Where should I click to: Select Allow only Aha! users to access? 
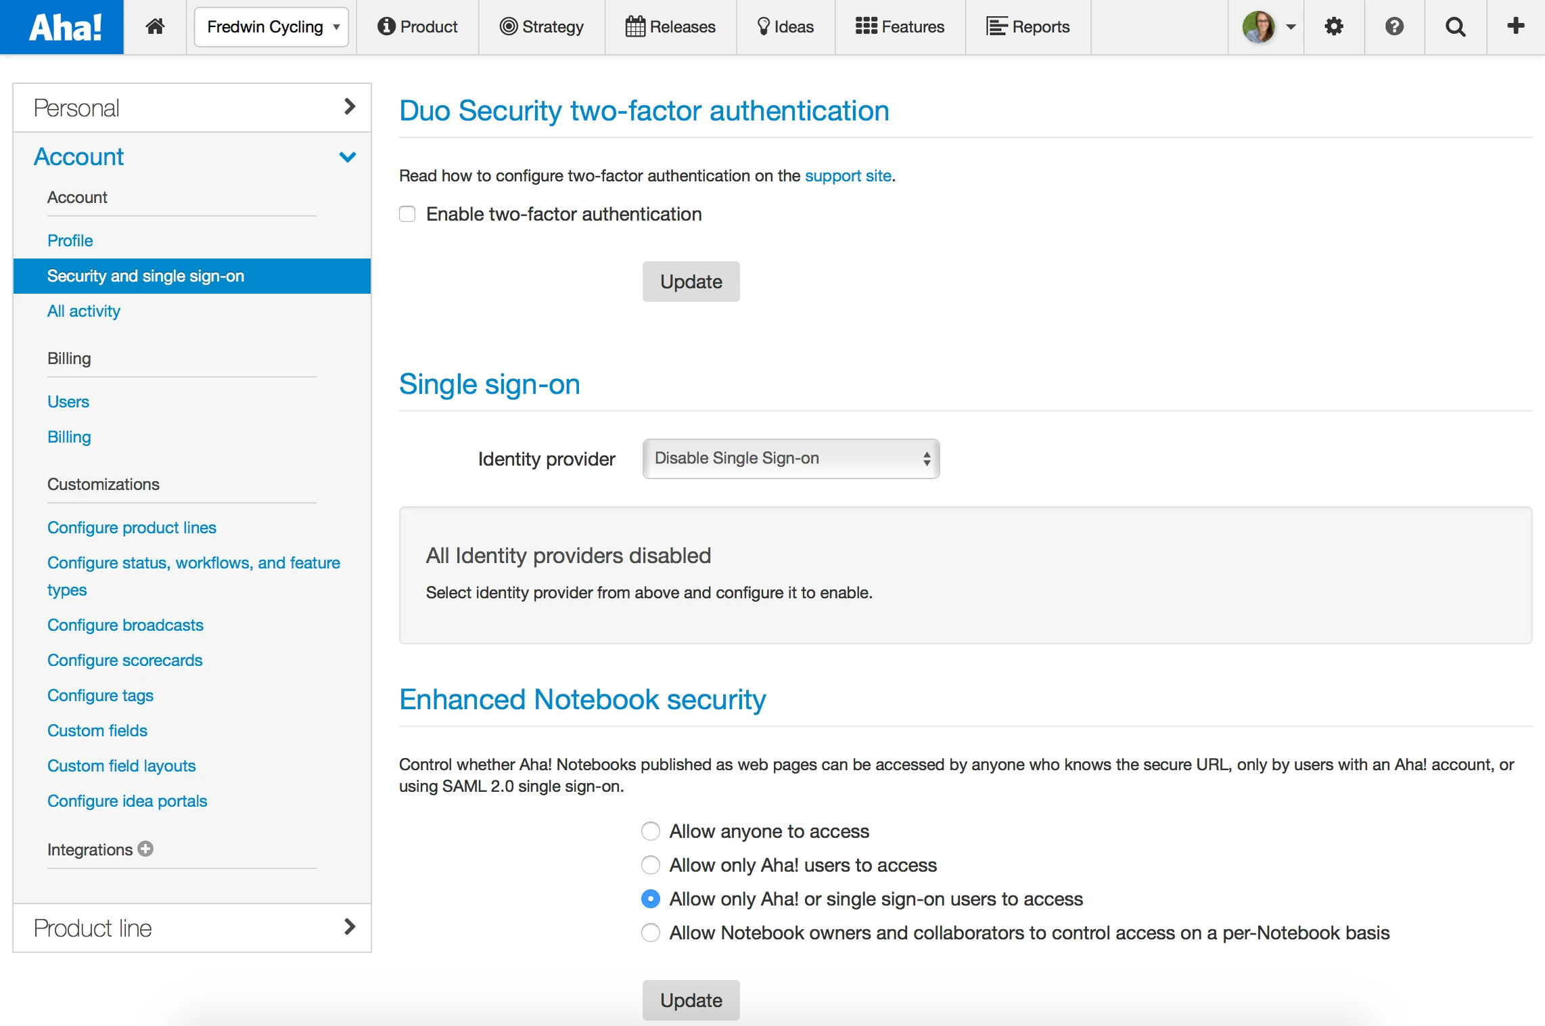click(651, 865)
